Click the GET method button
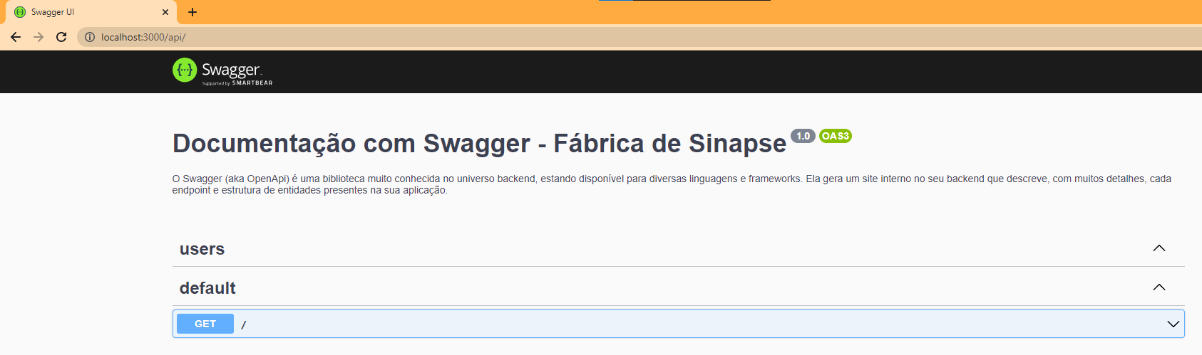The height and width of the screenshot is (355, 1202). click(x=205, y=324)
